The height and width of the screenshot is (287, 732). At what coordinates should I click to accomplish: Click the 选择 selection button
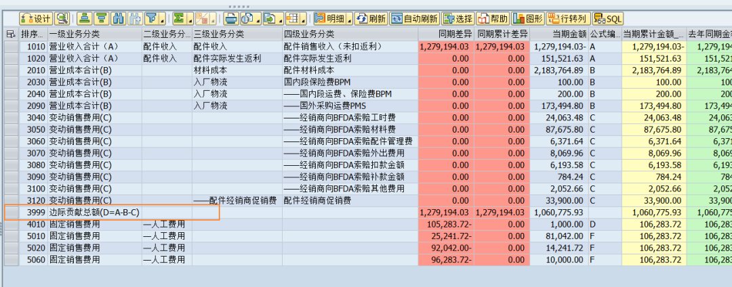[x=458, y=19]
